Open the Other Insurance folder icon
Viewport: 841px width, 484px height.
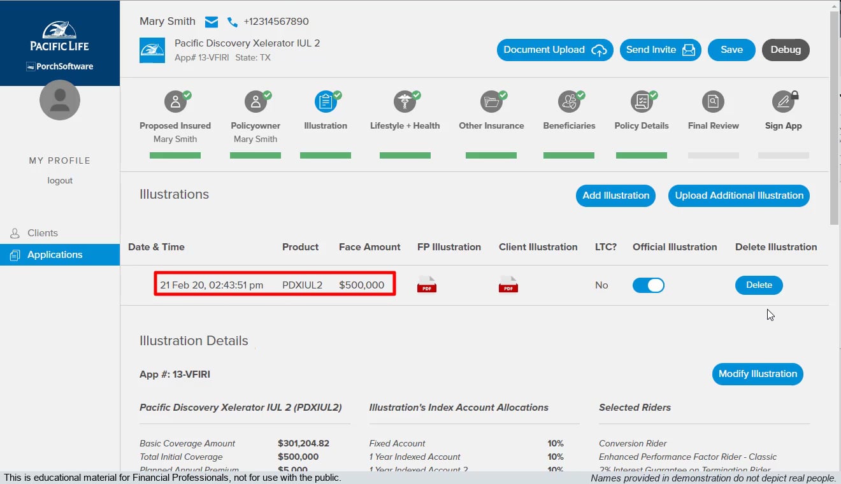coord(491,101)
